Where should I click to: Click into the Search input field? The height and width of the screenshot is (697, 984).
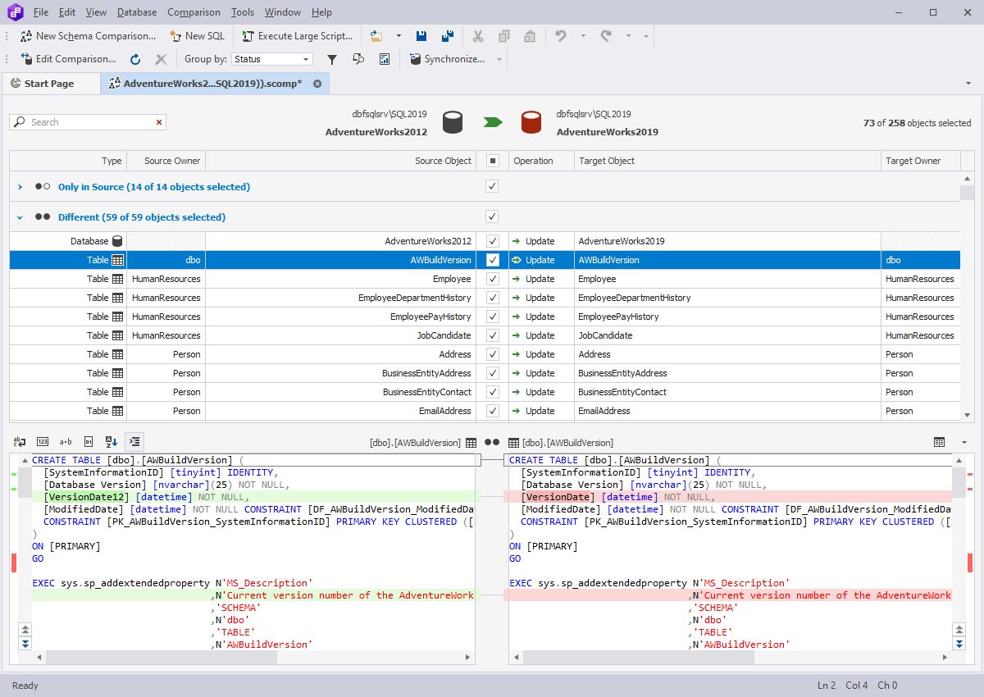tap(89, 122)
